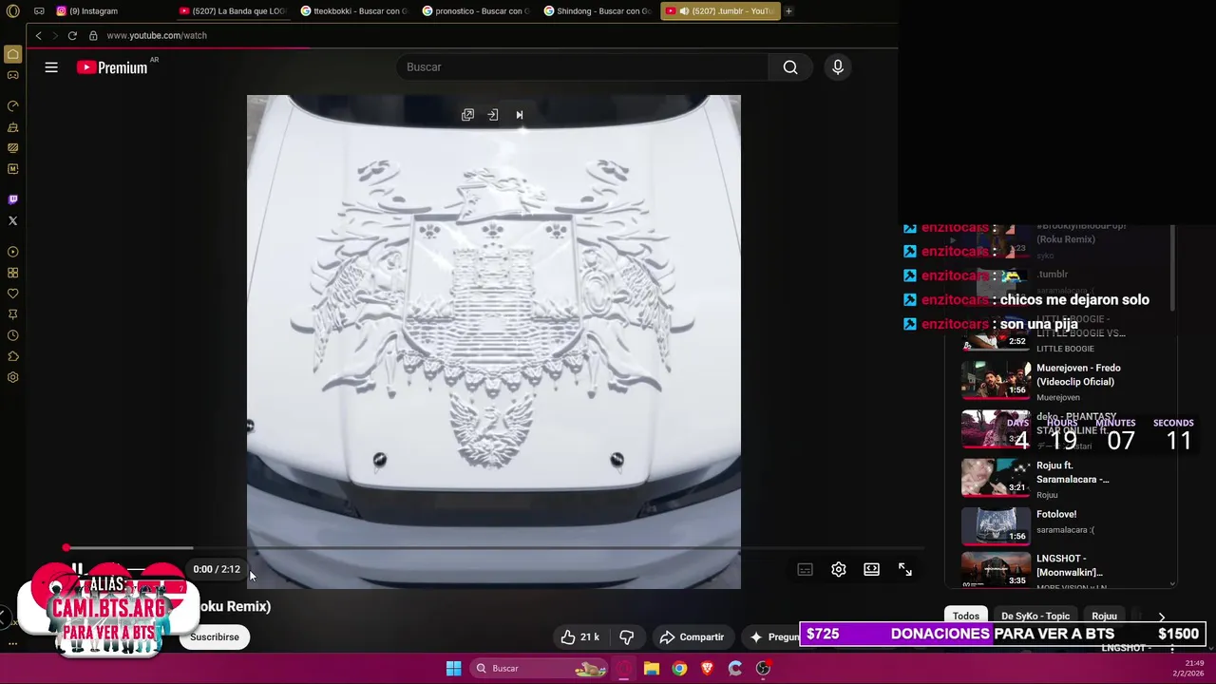Open the Opera GX main menu logo
The width and height of the screenshot is (1216, 684).
coord(13,11)
